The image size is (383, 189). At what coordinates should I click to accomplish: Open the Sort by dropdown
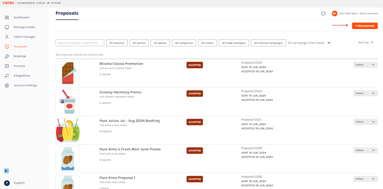point(366,42)
